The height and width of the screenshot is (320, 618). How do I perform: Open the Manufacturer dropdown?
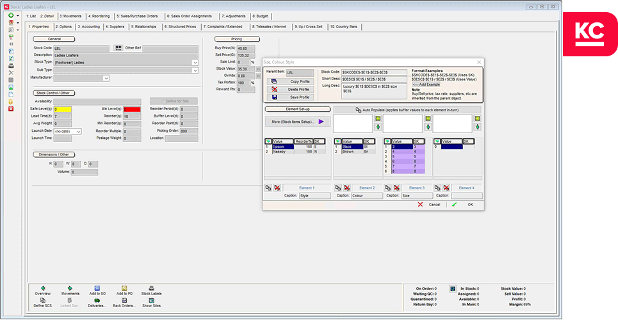[106, 78]
